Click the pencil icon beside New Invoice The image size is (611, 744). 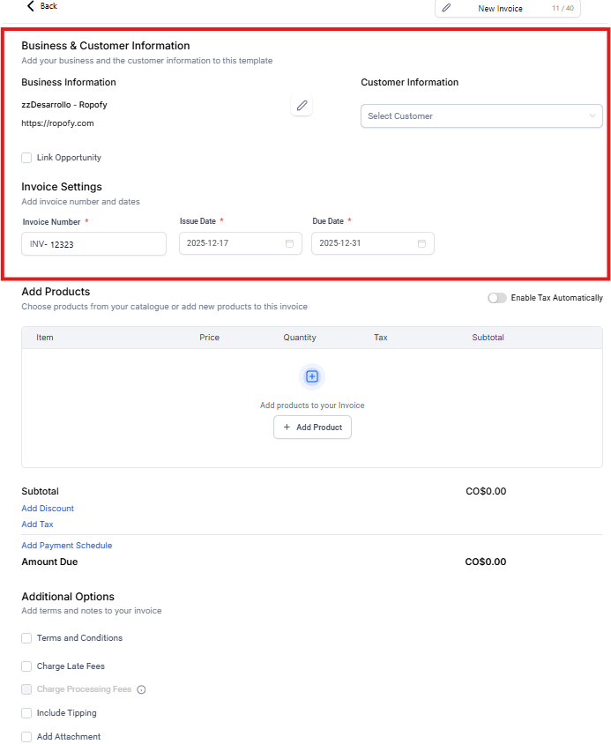pyautogui.click(x=446, y=8)
